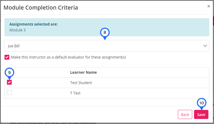
Task: Select the Test Student name text
Action: [81, 82]
